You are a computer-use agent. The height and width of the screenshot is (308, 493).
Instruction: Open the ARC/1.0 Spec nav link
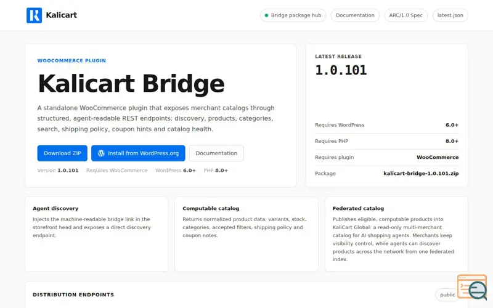(x=405, y=15)
